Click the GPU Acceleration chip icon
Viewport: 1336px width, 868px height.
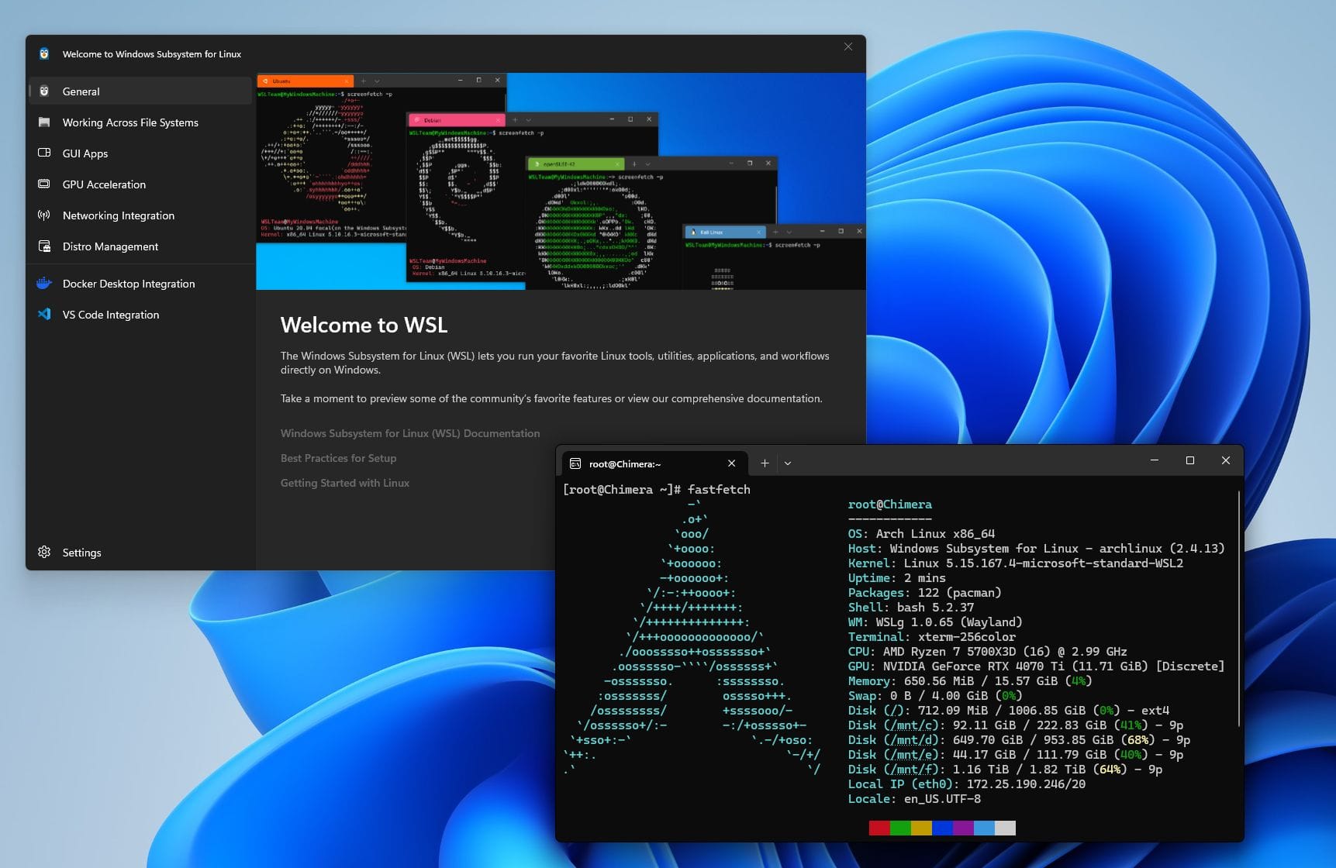click(45, 184)
